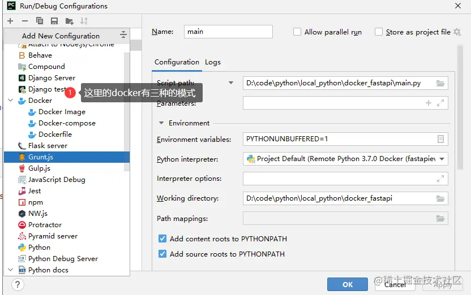Toggle Store as project file checkbox
Viewport: 471px width, 295px height.
(379, 32)
